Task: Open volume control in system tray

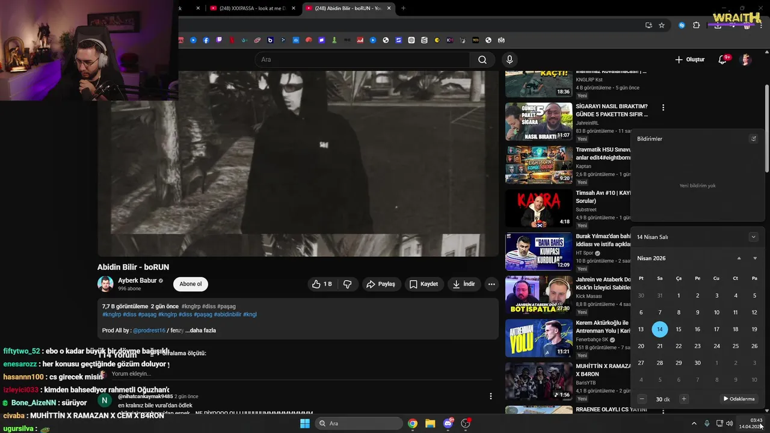Action: [730, 423]
